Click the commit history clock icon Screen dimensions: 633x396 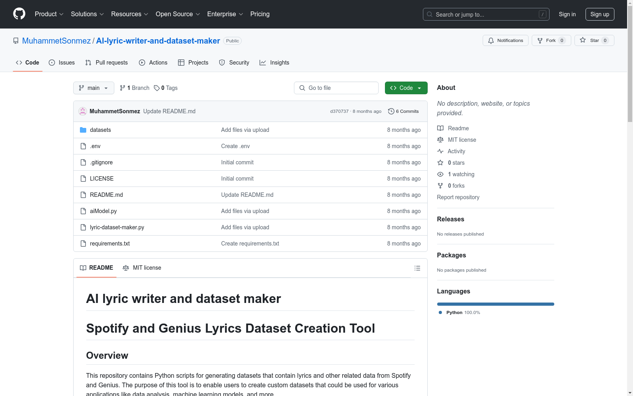pyautogui.click(x=391, y=111)
